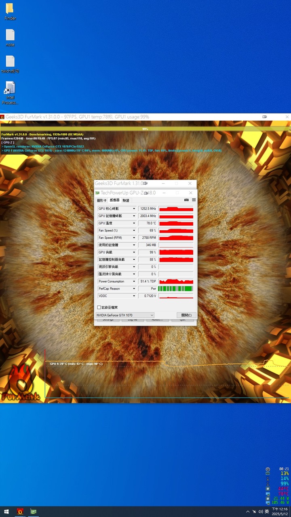Viewport: 291px width, 517px height.
Task: Activate GPU-Z in the taskbar
Action: click(x=34, y=511)
